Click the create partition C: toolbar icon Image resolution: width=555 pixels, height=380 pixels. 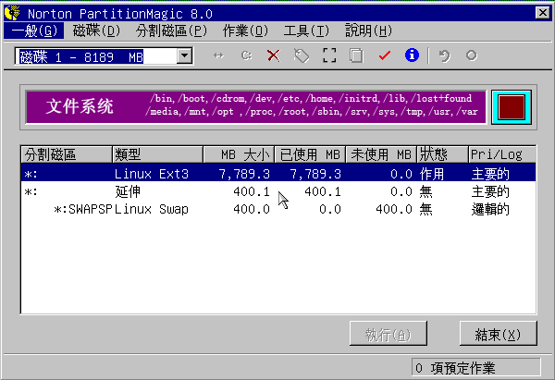(x=246, y=55)
